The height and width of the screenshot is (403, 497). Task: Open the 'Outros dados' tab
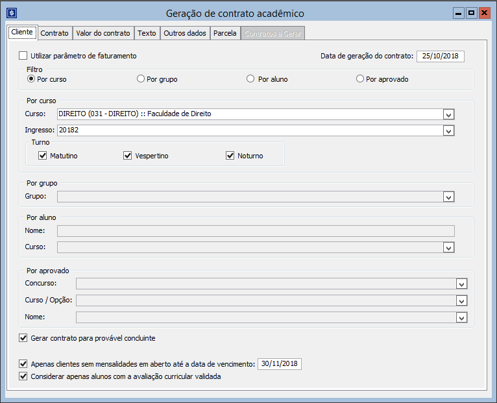[x=184, y=33]
